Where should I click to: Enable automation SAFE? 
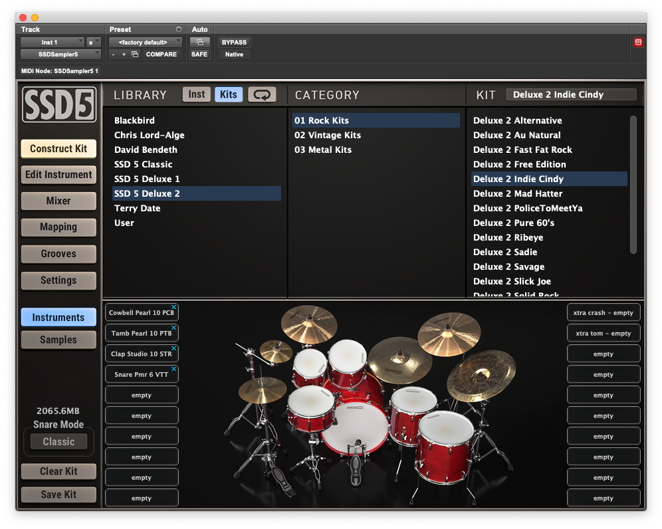199,54
